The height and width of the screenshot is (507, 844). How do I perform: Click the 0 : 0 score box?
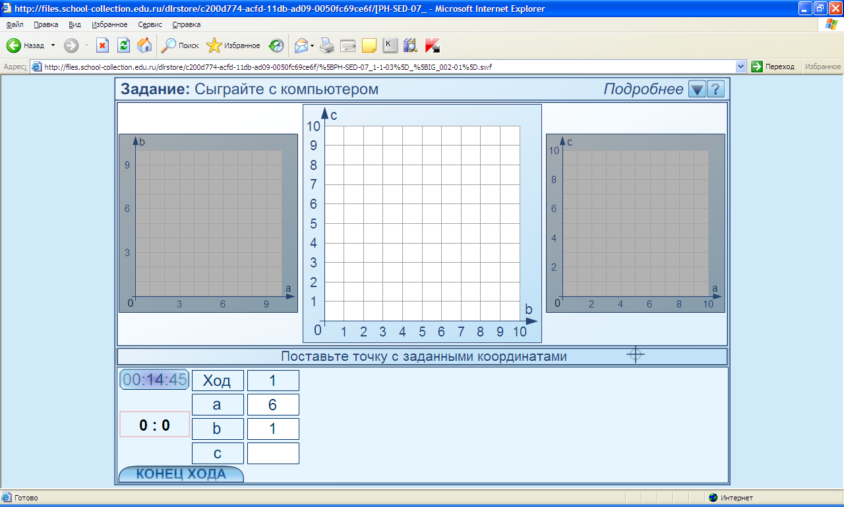click(x=154, y=425)
